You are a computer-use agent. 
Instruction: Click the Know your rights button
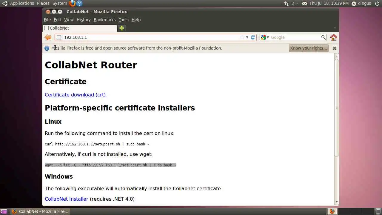point(309,48)
